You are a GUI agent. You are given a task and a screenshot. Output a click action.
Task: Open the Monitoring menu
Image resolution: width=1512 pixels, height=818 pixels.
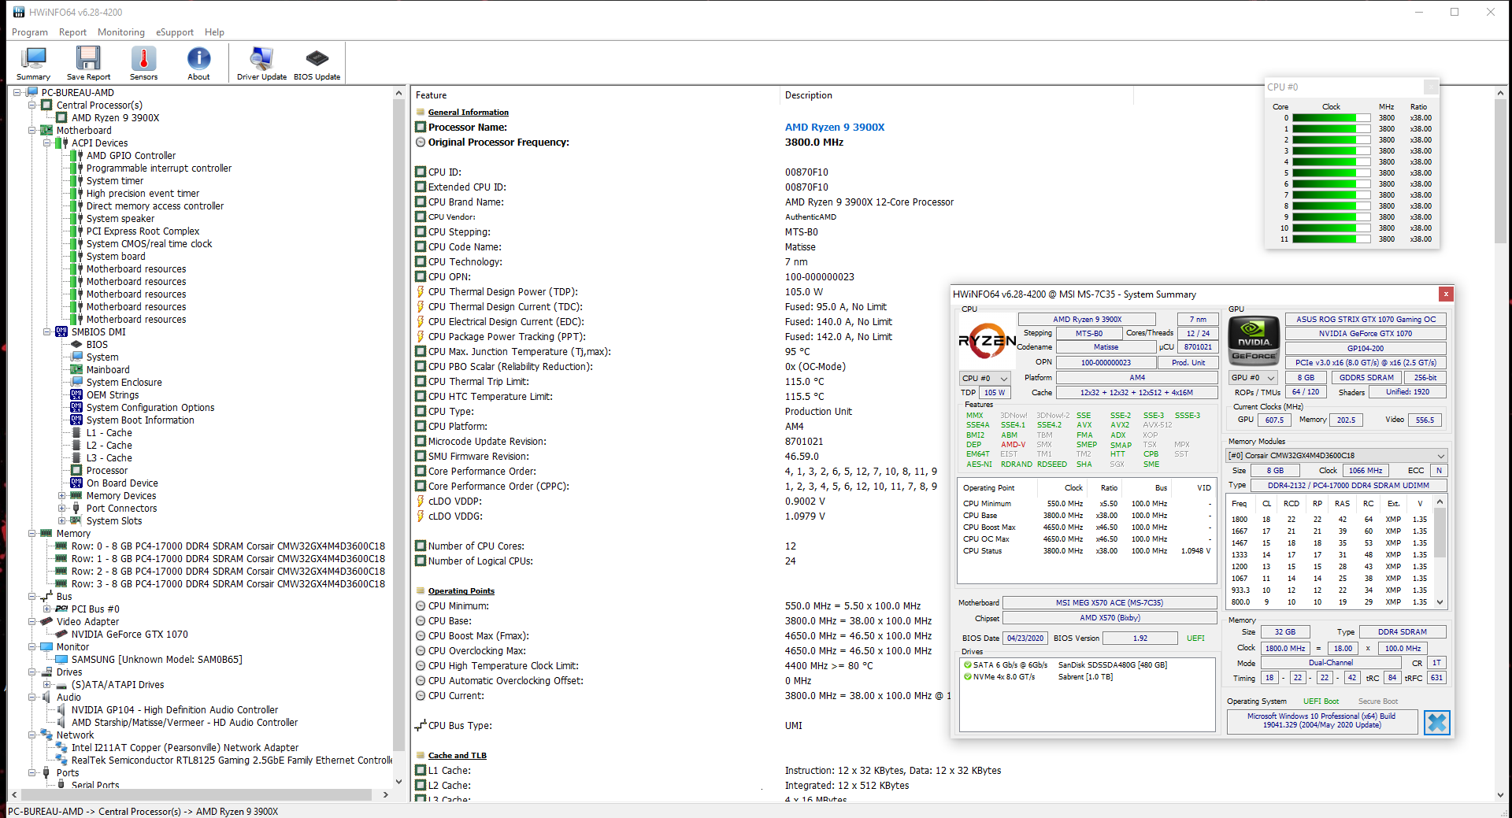pyautogui.click(x=121, y=32)
